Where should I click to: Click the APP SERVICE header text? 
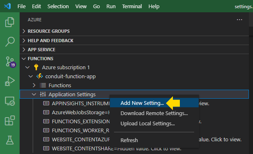[41, 50]
